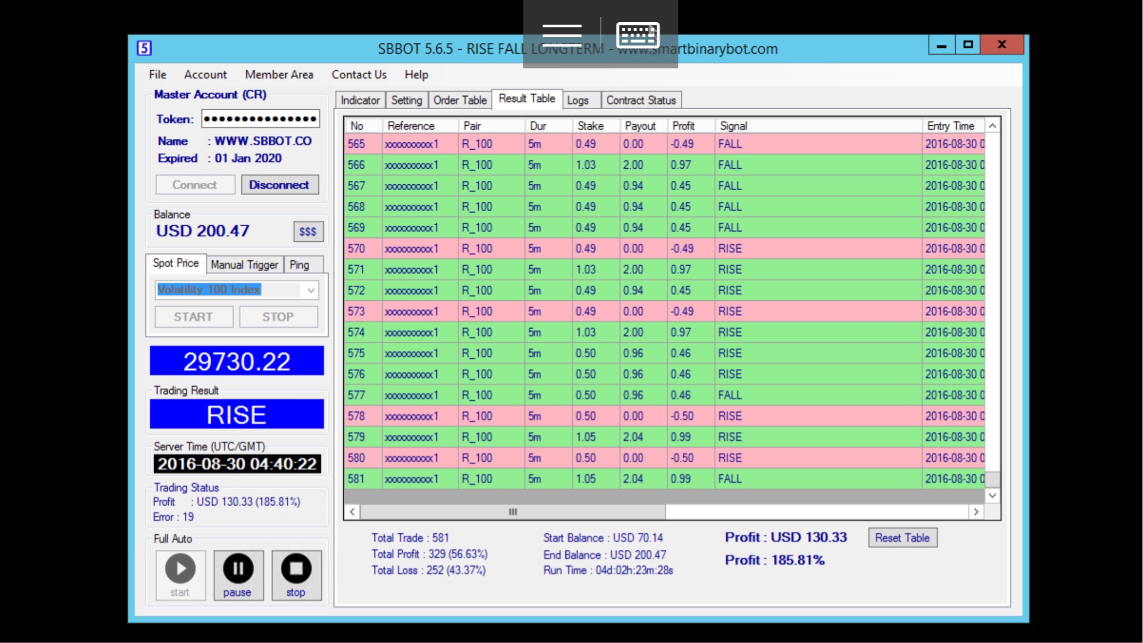Viewport: 1143px width, 643px height.
Task: Click the keyboard icon in title bar
Action: pos(637,34)
